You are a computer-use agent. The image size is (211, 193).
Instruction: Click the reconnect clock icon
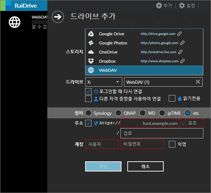pos(96,91)
